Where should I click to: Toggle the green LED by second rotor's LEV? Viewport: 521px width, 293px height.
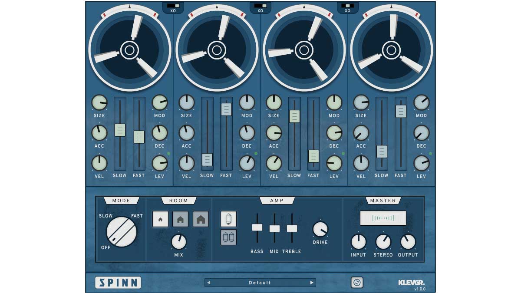256,154
